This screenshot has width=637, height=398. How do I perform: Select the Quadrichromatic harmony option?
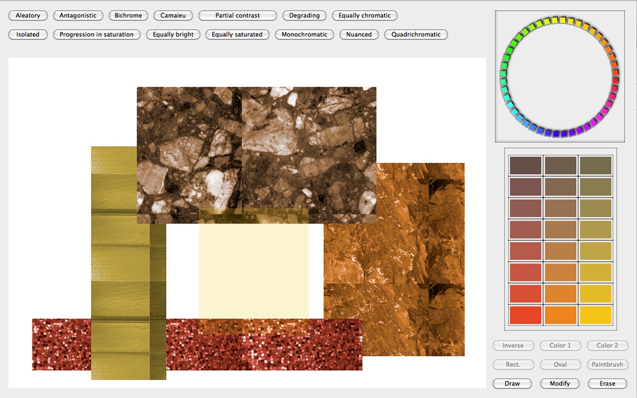(416, 34)
